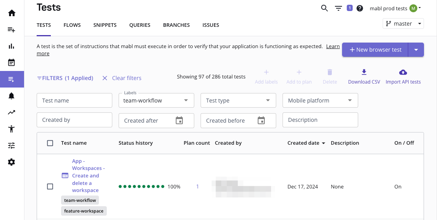Image resolution: width=437 pixels, height=220 pixels.
Task: Expand the arrow next to New browser test
Action: pyautogui.click(x=416, y=50)
